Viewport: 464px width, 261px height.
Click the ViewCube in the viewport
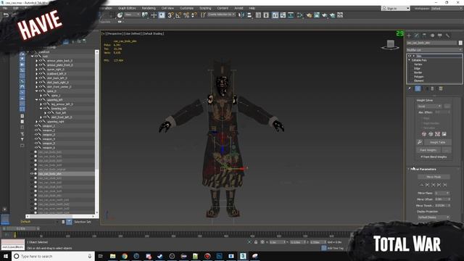390,45
